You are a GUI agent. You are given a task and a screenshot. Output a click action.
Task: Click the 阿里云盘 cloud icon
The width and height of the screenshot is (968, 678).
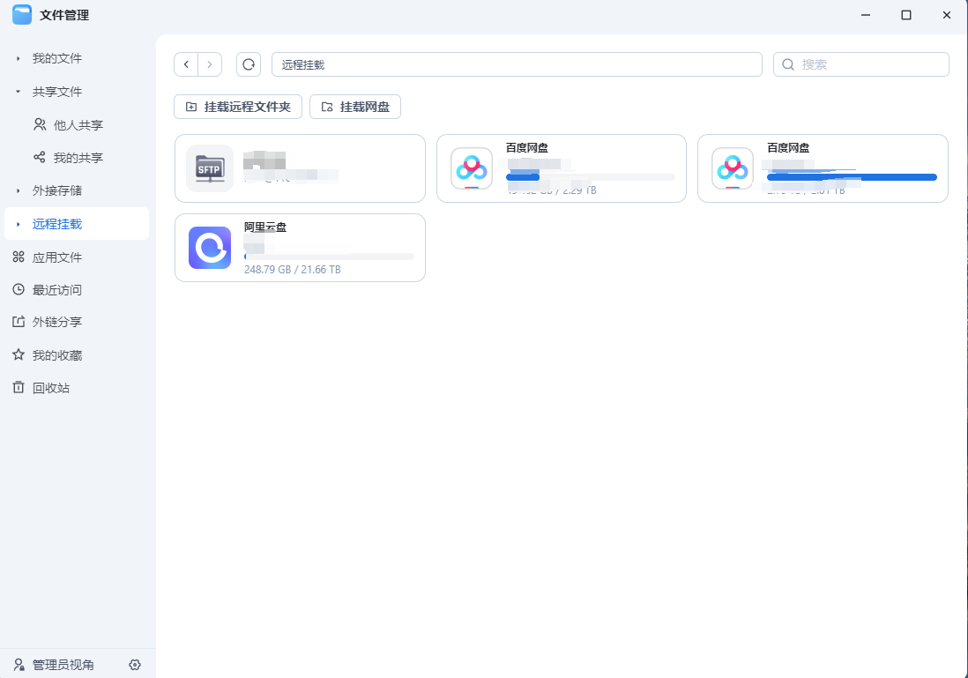pyautogui.click(x=210, y=248)
